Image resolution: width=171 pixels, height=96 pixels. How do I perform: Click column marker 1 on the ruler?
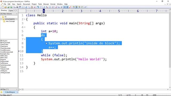44,11
